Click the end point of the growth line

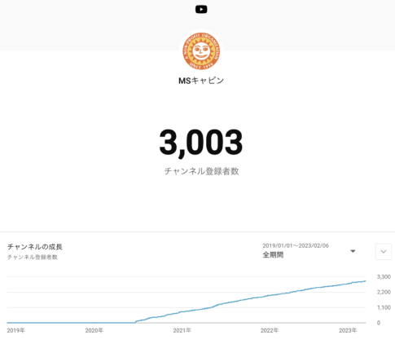point(366,281)
